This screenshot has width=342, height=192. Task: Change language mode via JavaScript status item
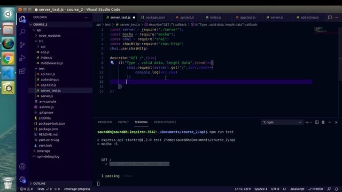coord(297,189)
